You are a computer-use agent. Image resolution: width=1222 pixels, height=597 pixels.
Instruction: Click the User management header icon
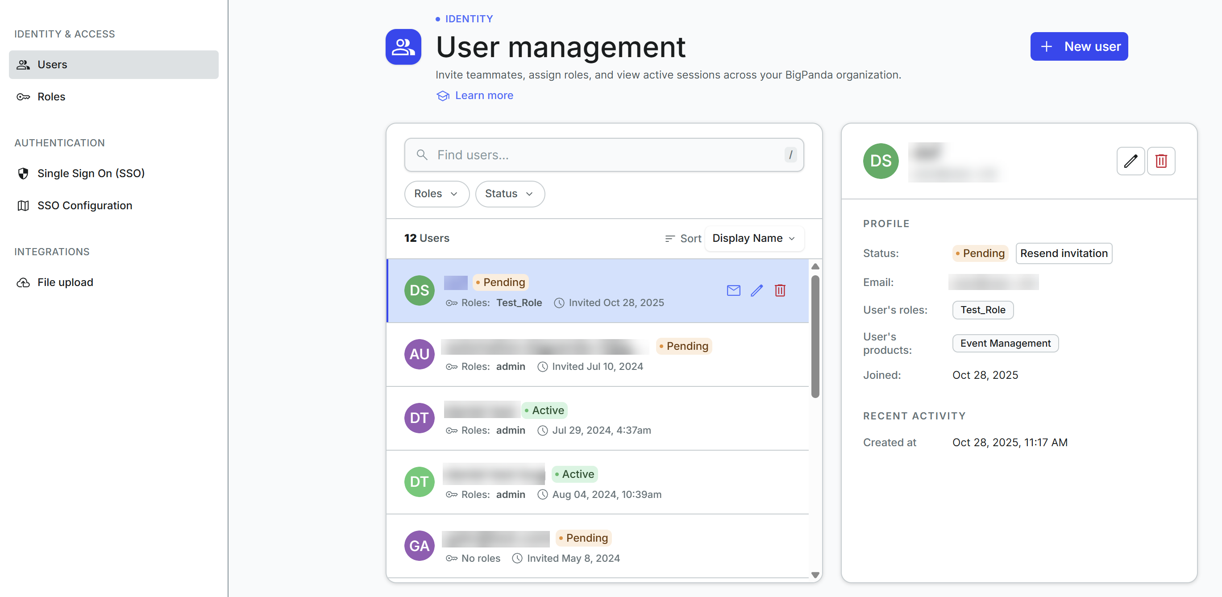pos(403,47)
